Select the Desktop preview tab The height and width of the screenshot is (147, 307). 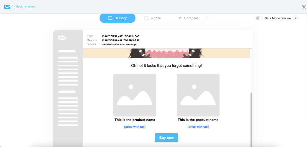click(118, 18)
